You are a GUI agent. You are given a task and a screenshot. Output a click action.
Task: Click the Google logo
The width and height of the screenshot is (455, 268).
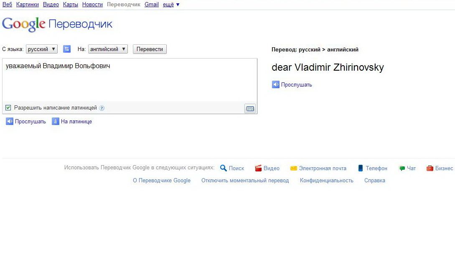pos(24,24)
